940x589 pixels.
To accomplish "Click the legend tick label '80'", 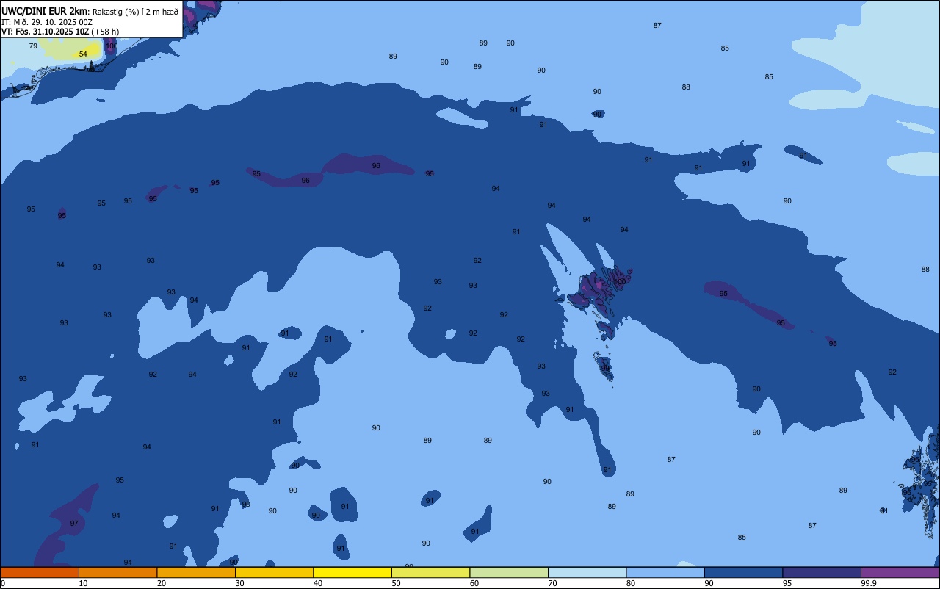I will (631, 583).
